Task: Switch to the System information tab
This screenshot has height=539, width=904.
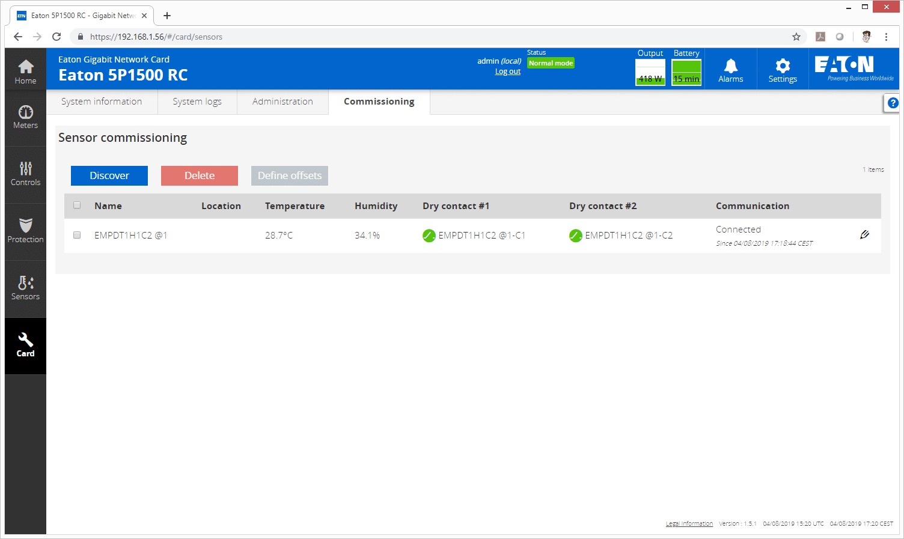Action: pyautogui.click(x=102, y=102)
